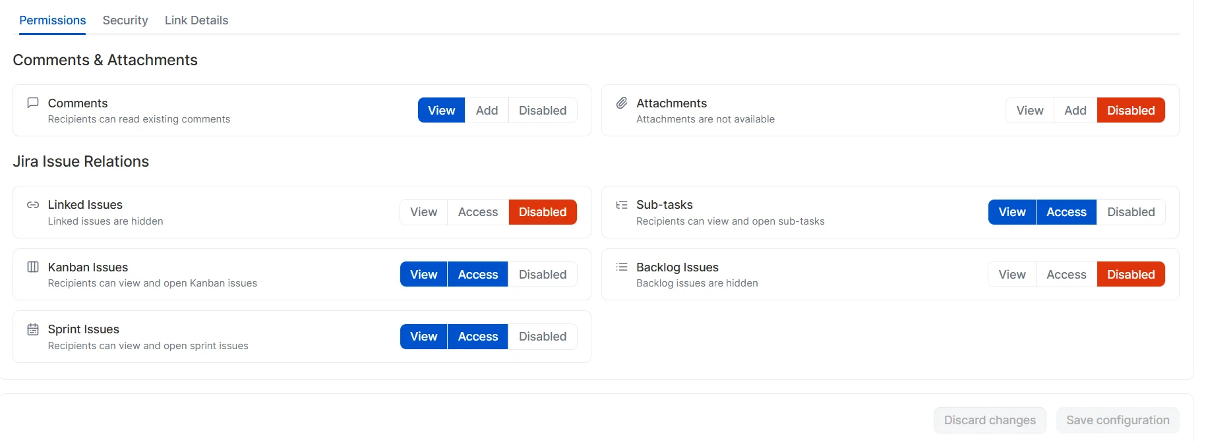Image resolution: width=1206 pixels, height=442 pixels.
Task: Click 'Backlog issues are hidden' text
Action: [697, 283]
